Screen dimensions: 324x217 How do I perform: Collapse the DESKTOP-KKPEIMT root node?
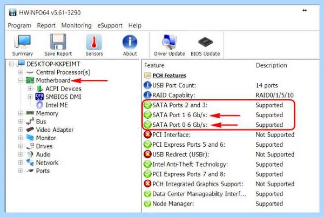pos(11,64)
